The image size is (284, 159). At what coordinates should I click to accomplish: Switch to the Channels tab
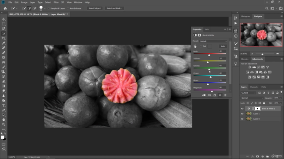tap(253, 87)
